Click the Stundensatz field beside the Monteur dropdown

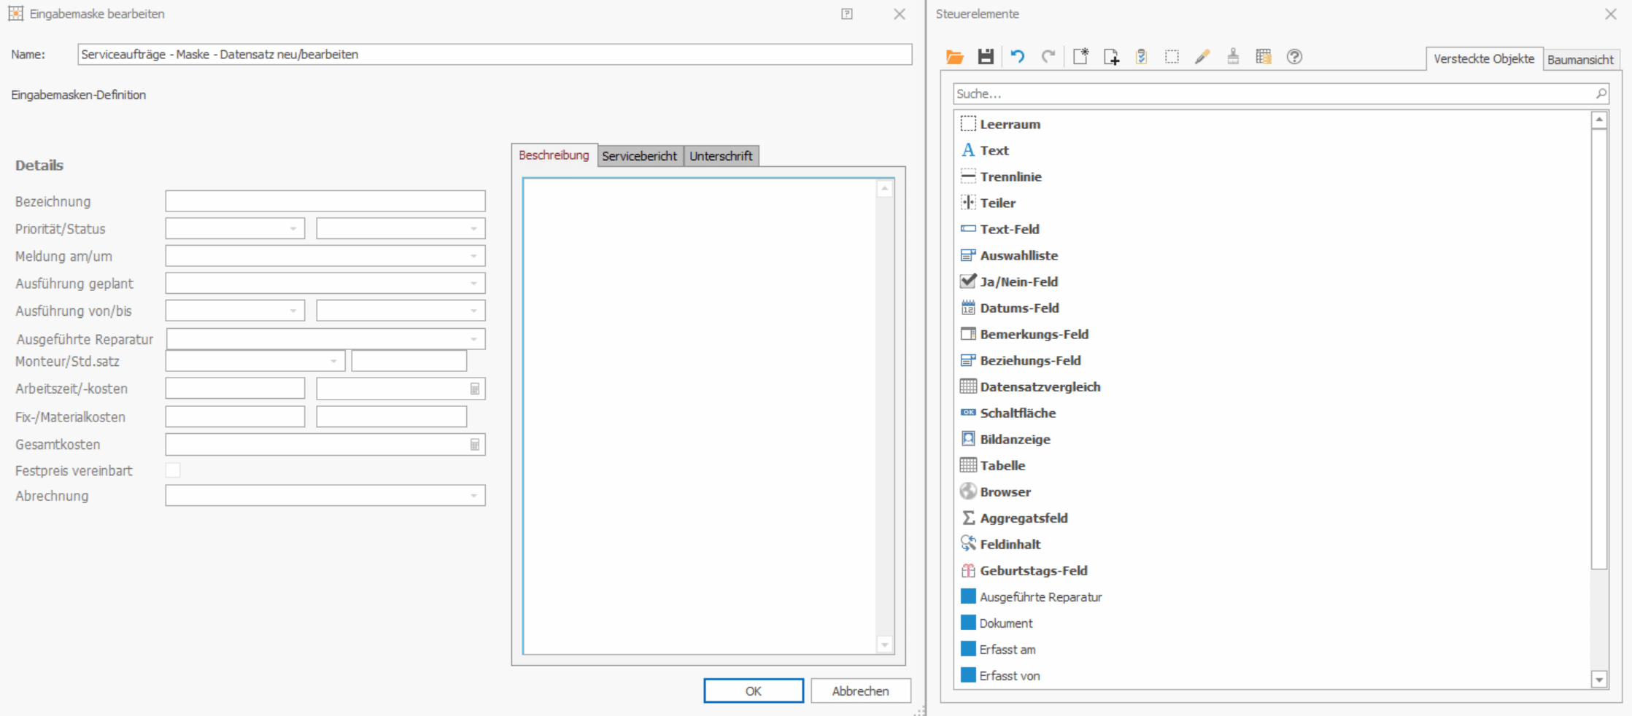(409, 361)
